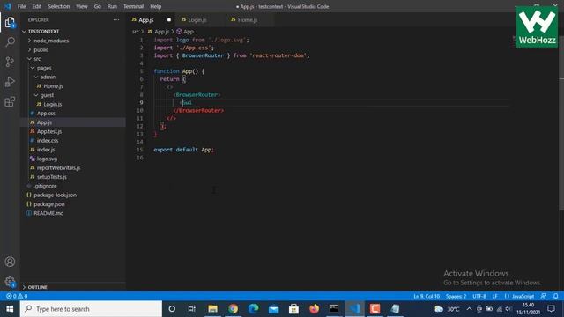
Task: Open Firefox from the taskbar
Action: 314,309
